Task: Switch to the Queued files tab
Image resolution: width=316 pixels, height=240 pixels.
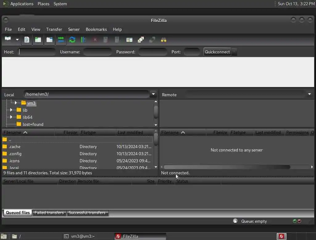Action: tap(18, 213)
